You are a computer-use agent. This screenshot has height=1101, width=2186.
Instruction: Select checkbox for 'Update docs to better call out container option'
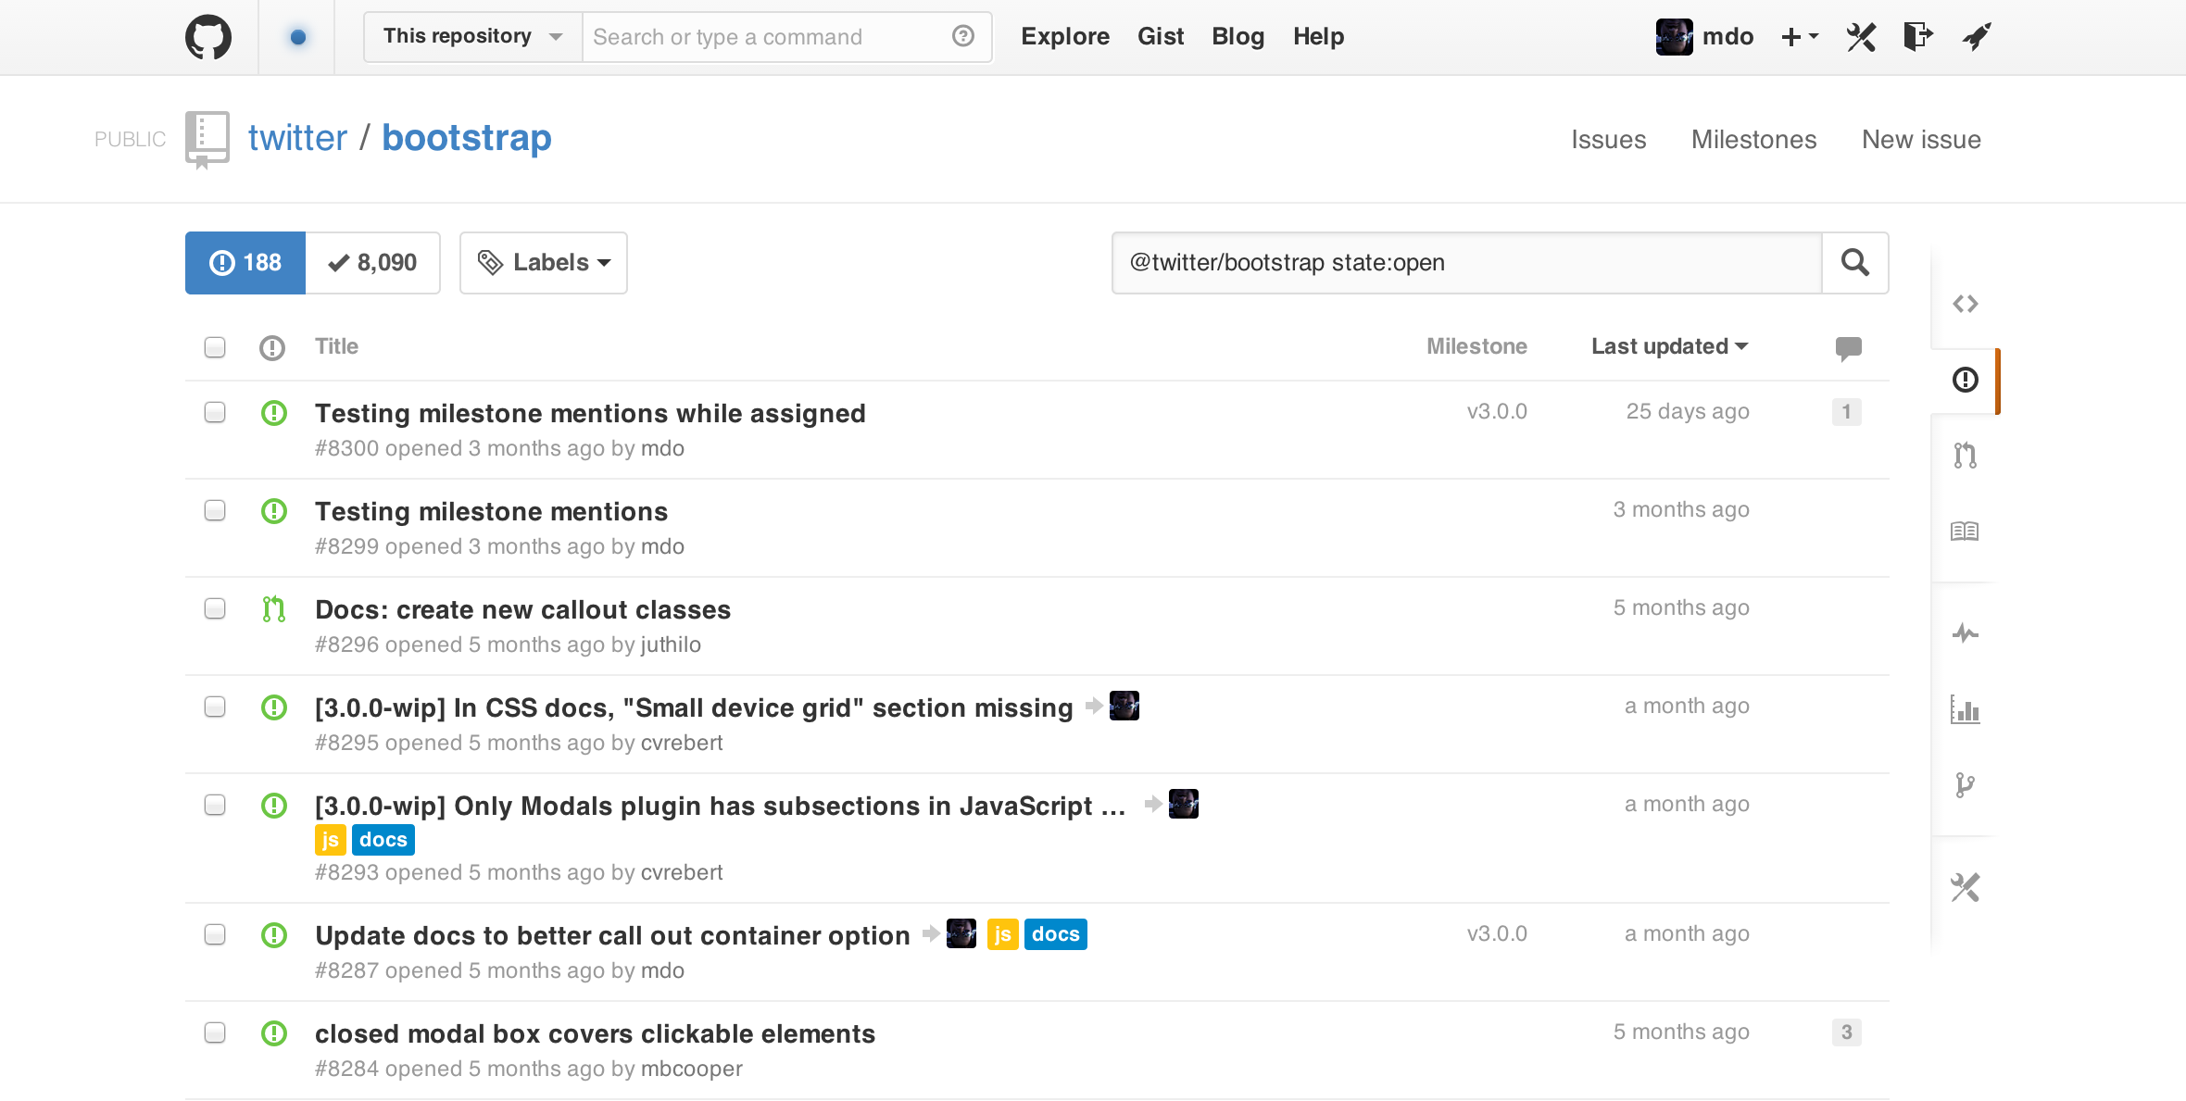[215, 934]
